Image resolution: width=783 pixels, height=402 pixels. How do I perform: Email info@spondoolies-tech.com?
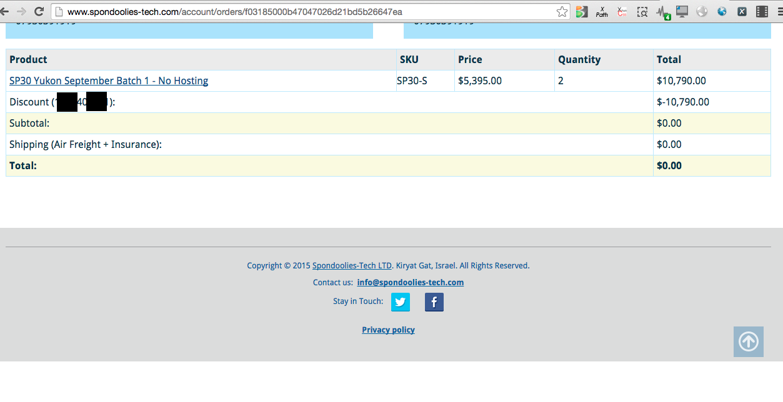click(411, 282)
